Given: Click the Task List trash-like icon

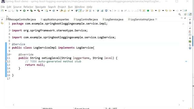Looking at the screenshot, I should tap(190, 23).
